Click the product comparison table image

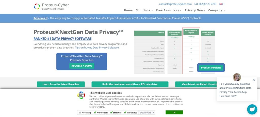click(174, 51)
